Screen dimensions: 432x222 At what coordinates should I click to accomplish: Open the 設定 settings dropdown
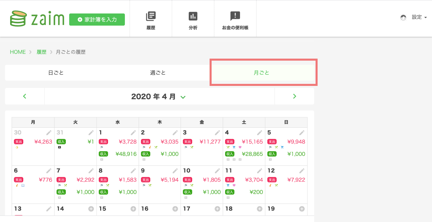(419, 17)
